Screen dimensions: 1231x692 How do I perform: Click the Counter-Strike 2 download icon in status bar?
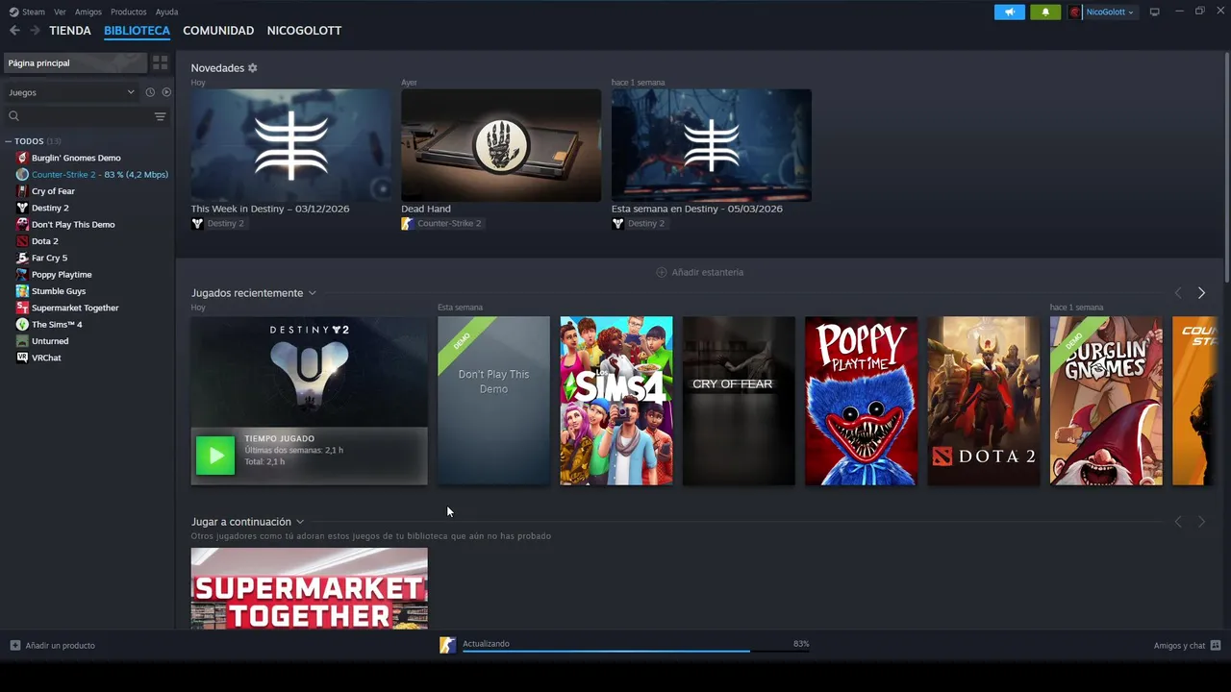click(447, 645)
